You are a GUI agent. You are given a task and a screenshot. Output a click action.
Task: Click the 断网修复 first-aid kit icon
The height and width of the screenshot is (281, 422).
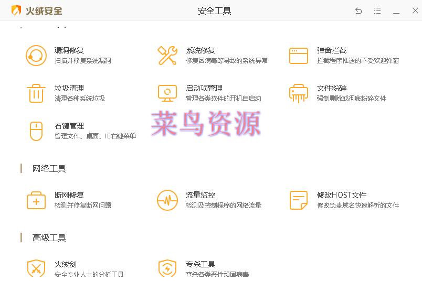36,200
